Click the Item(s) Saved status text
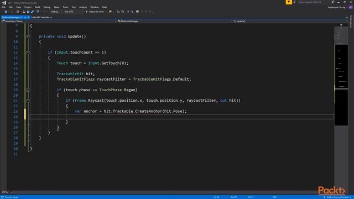The width and height of the screenshot is (354, 199). 12,197
